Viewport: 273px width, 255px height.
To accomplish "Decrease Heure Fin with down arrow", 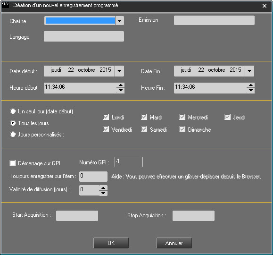I will click(x=251, y=90).
